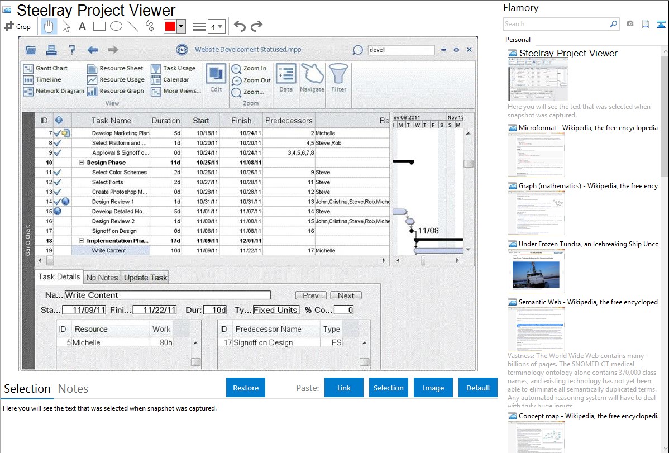Click the help question mark icon
The height and width of the screenshot is (453, 669).
[x=72, y=50]
